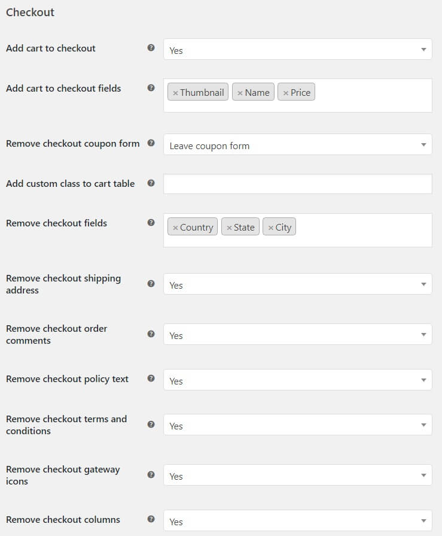The height and width of the screenshot is (536, 442).
Task: Show help for Remove checkout policy text
Action: pyautogui.click(x=151, y=378)
